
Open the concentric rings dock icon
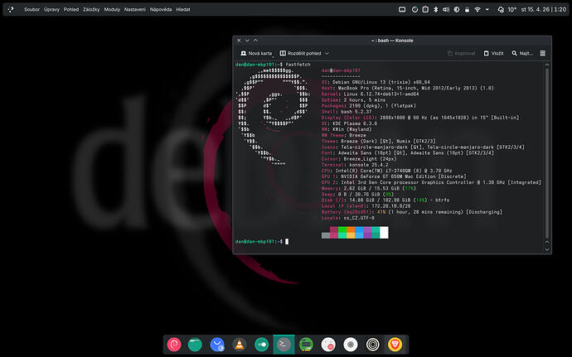coord(373,345)
